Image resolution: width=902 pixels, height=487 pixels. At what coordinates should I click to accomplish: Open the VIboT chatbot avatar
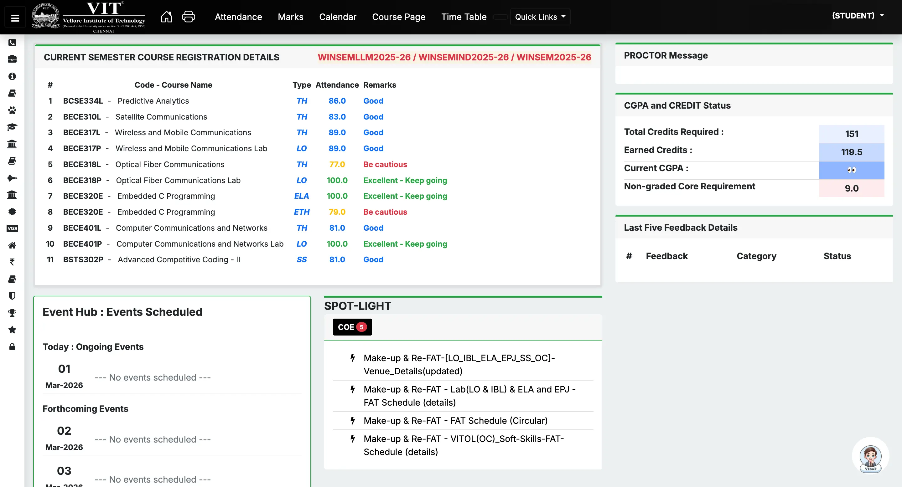[x=870, y=457]
